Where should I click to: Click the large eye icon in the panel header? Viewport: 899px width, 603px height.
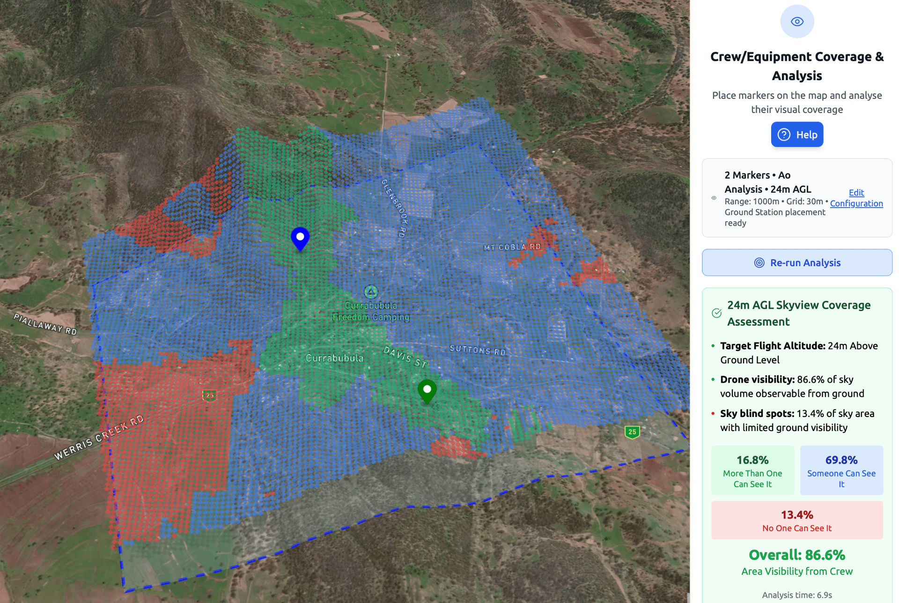pyautogui.click(x=797, y=22)
